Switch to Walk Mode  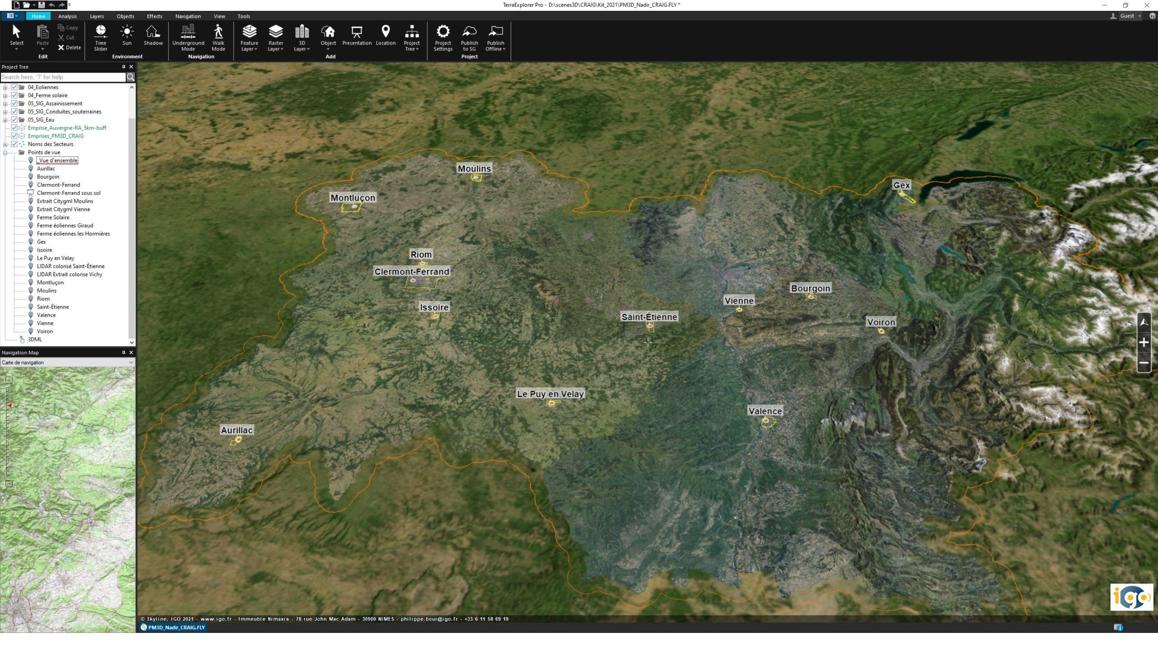pos(218,36)
